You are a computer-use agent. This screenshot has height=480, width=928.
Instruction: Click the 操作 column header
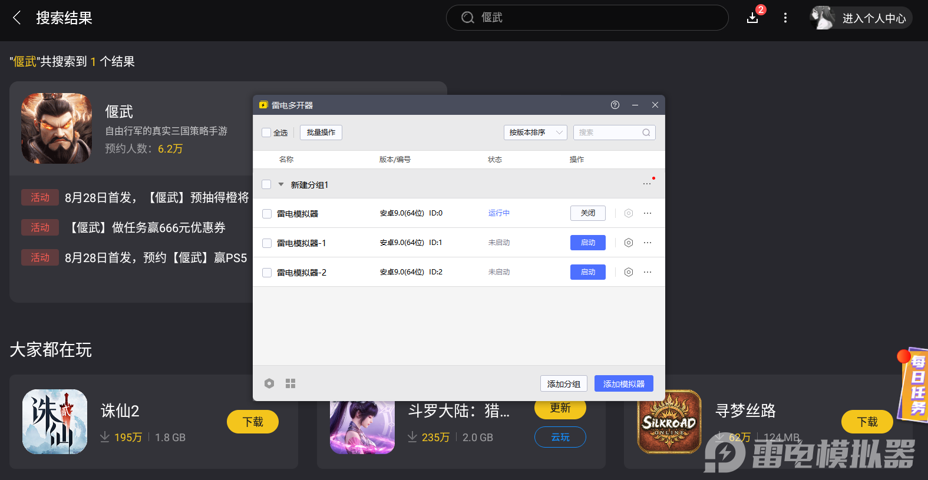tap(577, 160)
